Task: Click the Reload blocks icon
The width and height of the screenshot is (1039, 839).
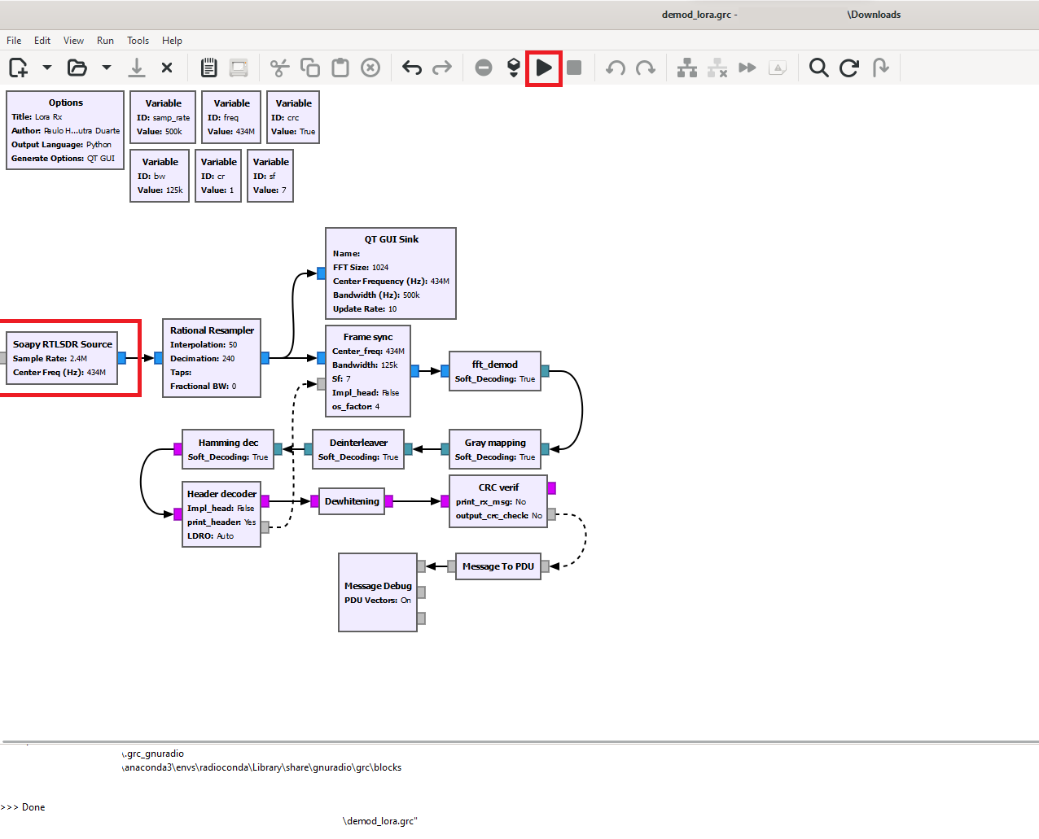Action: tap(848, 68)
